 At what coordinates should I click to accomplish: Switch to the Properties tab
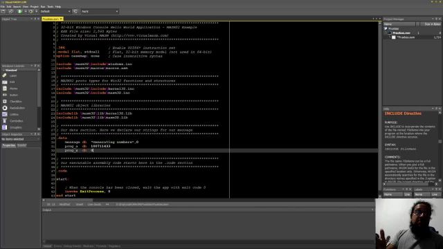tap(9, 145)
